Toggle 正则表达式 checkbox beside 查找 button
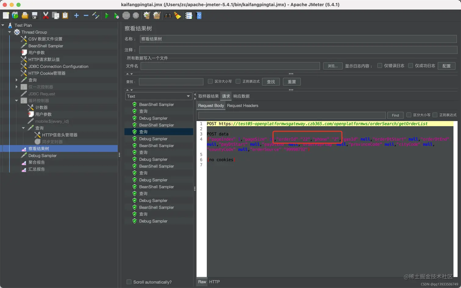This screenshot has height=288, width=461. point(238,81)
